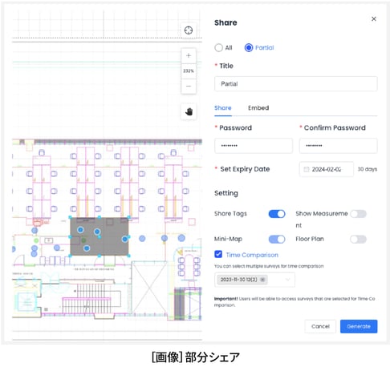Click the Password field

tap(254, 146)
